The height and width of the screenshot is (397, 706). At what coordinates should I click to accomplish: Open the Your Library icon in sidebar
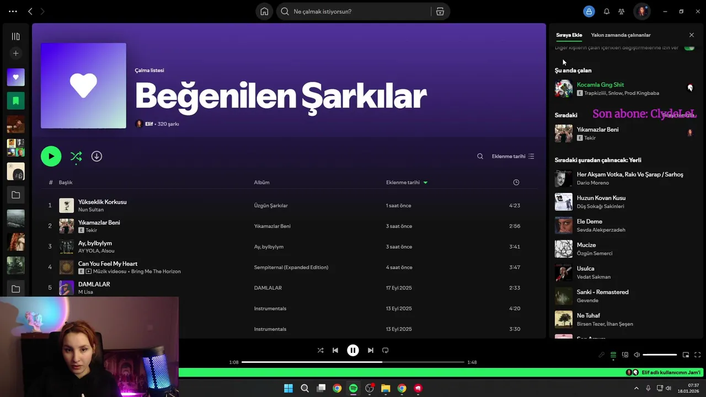pos(15,36)
